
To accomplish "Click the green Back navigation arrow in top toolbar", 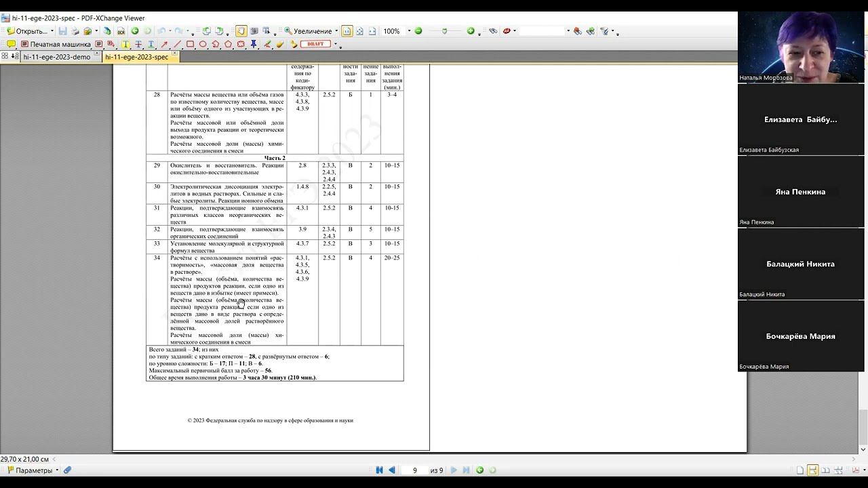I will pos(135,31).
